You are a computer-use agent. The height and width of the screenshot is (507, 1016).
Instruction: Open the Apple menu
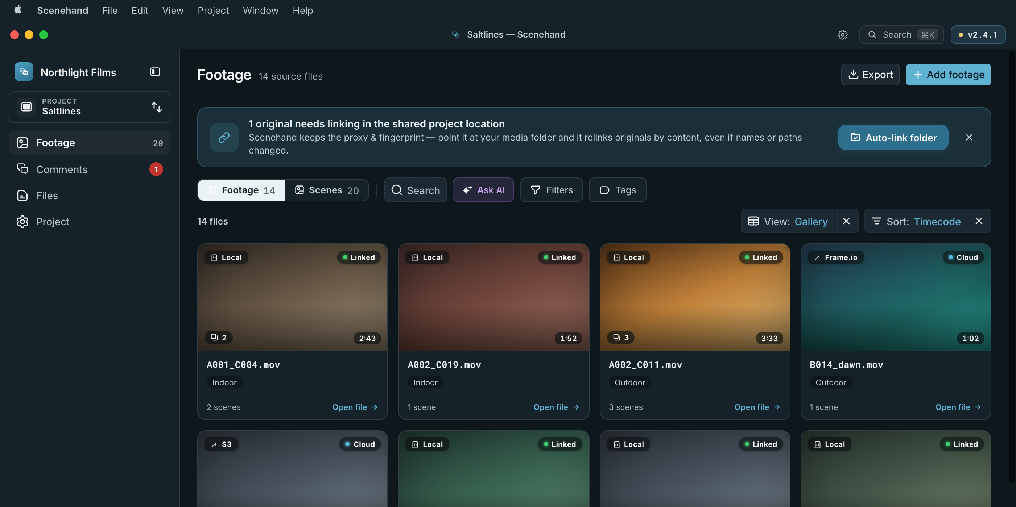coord(18,10)
